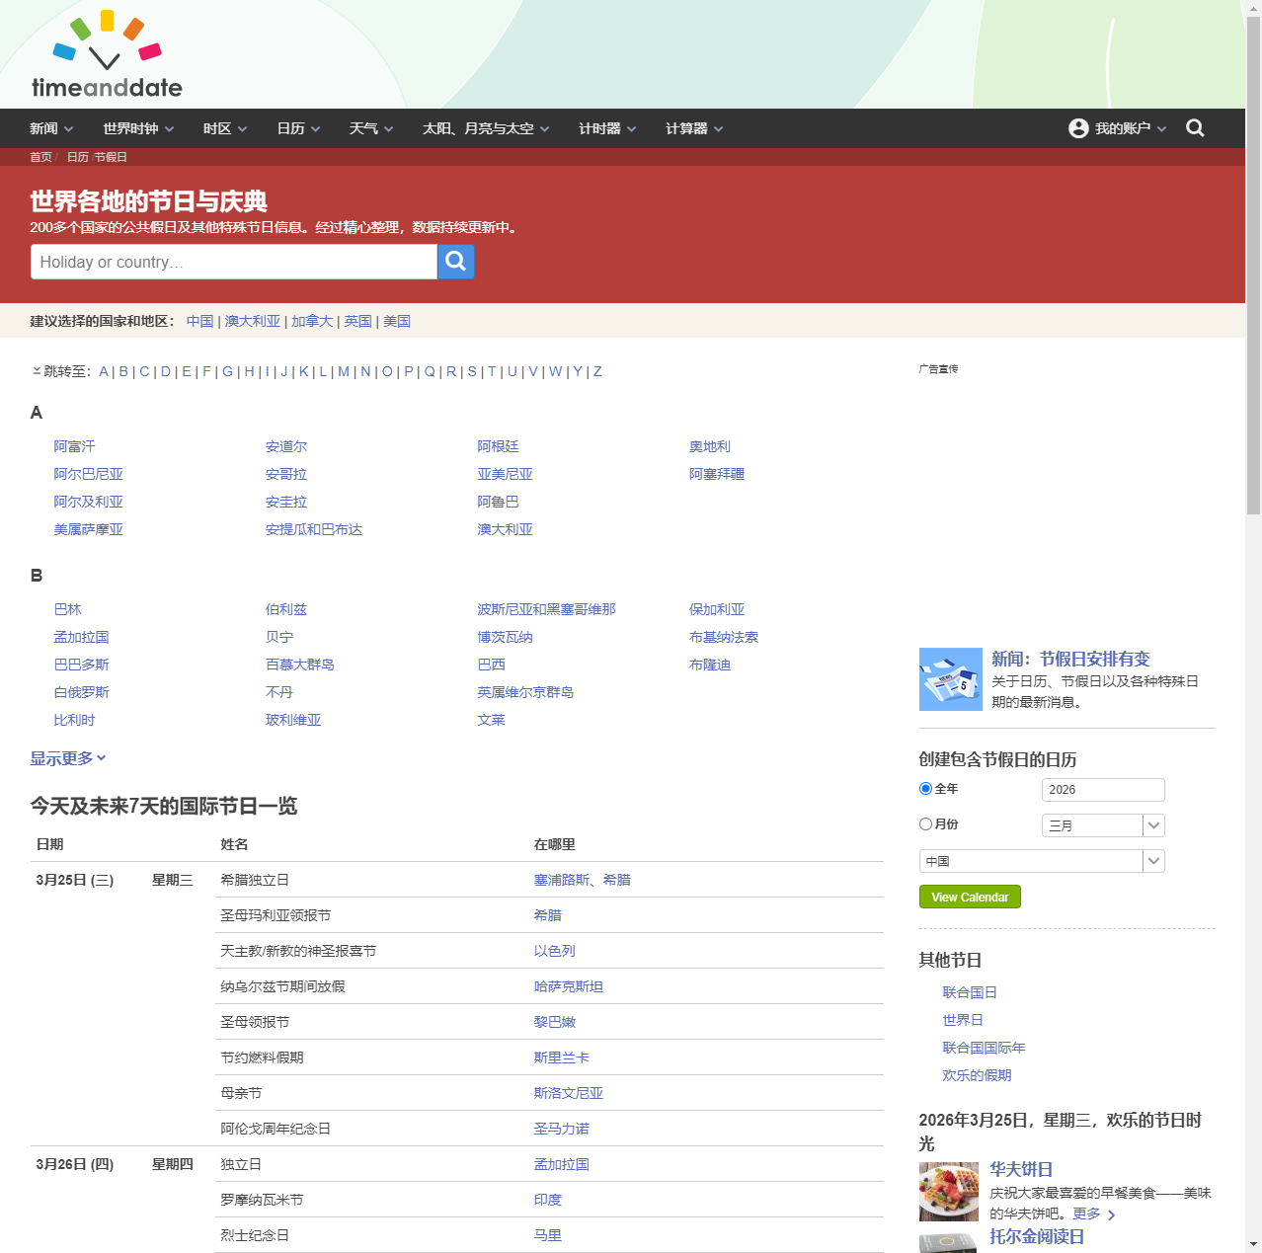Click the calendar icon next to 节假日安排有变 news
Viewport: 1262px width, 1253px height.
point(950,679)
